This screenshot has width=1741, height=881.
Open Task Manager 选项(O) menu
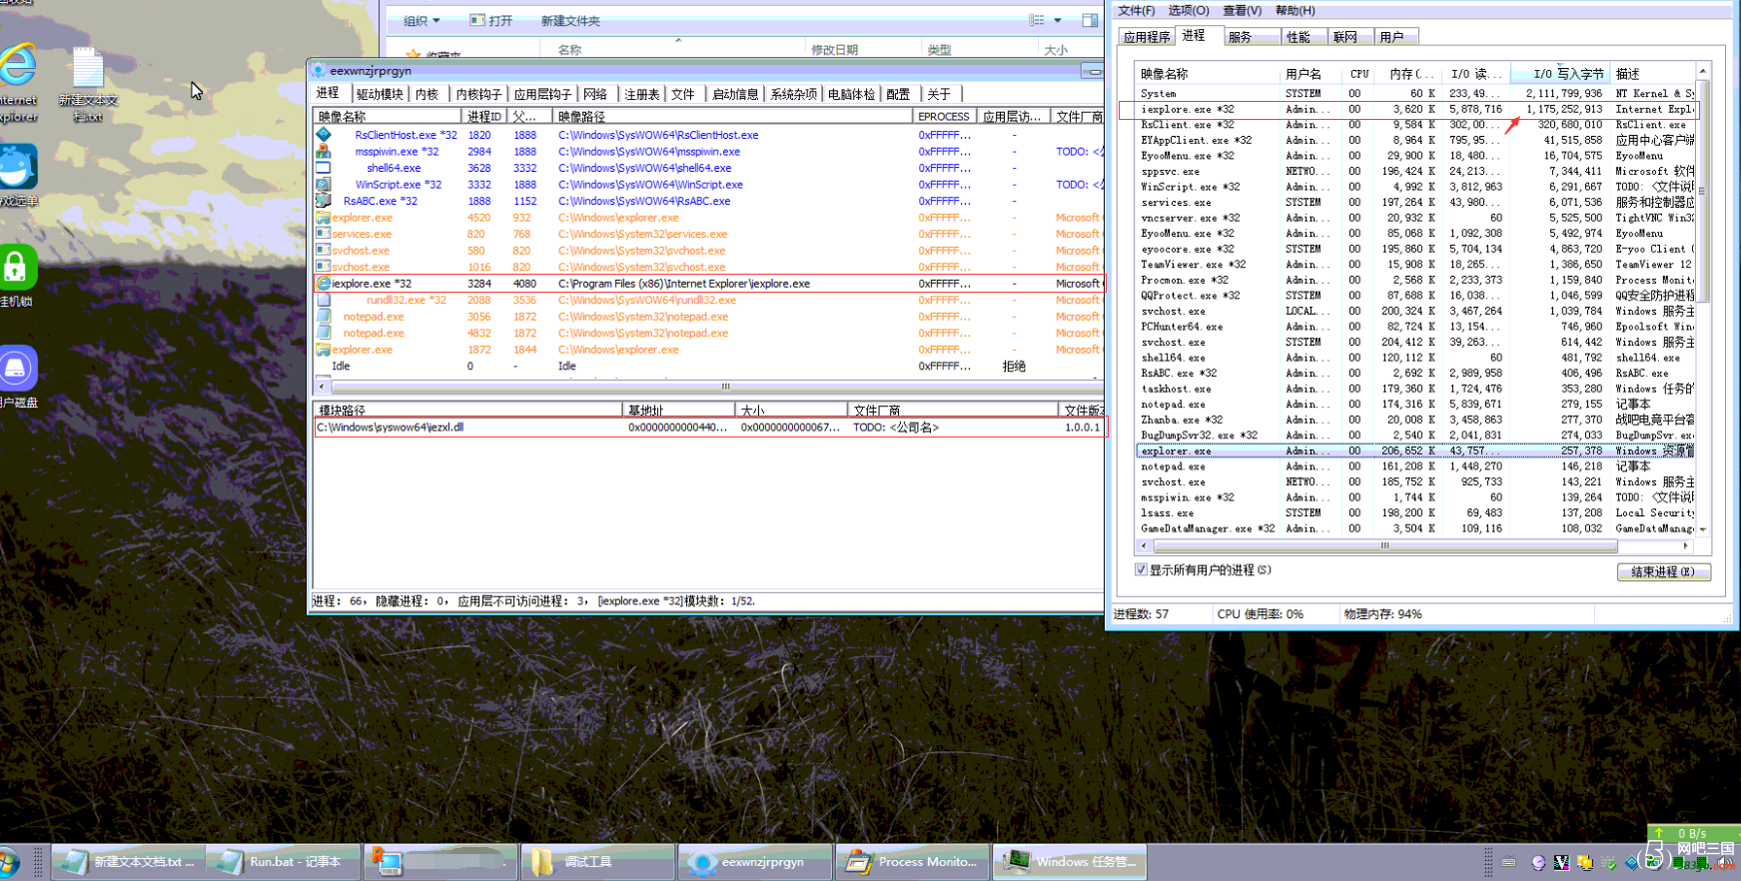[1189, 10]
